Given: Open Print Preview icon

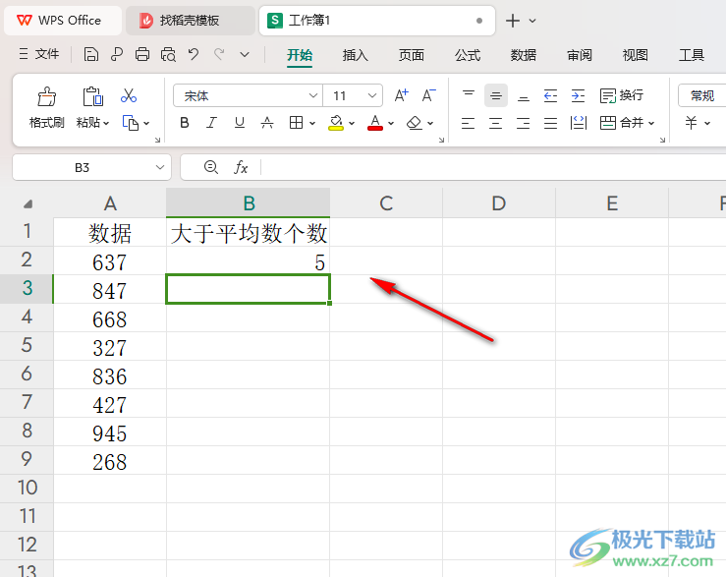Looking at the screenshot, I should tap(168, 55).
